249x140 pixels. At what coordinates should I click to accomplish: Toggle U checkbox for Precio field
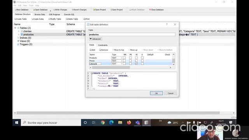[x=142, y=61]
